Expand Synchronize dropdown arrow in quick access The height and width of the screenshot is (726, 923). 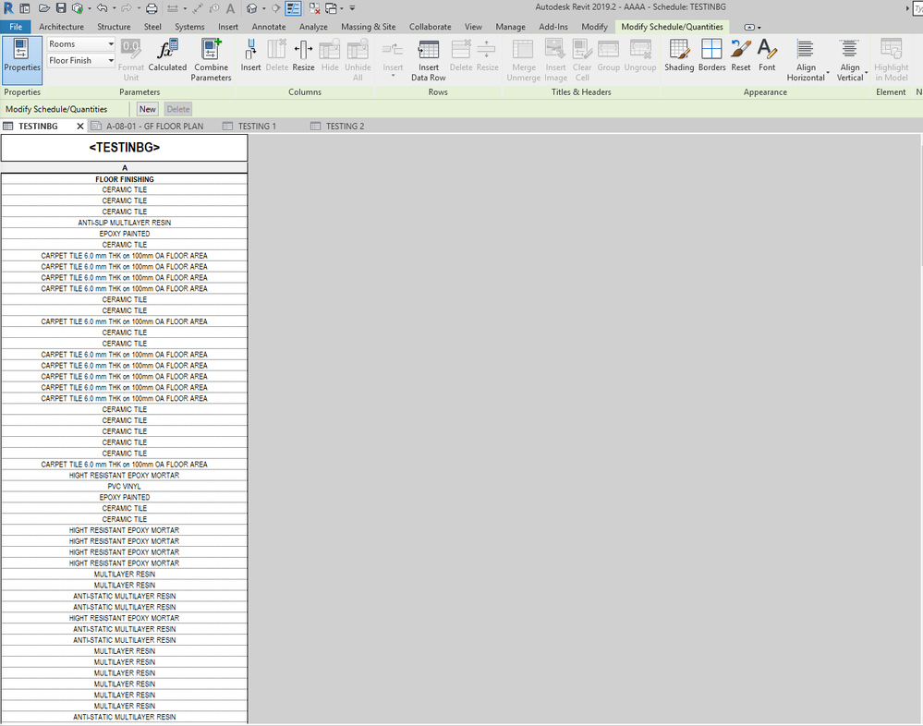click(89, 8)
